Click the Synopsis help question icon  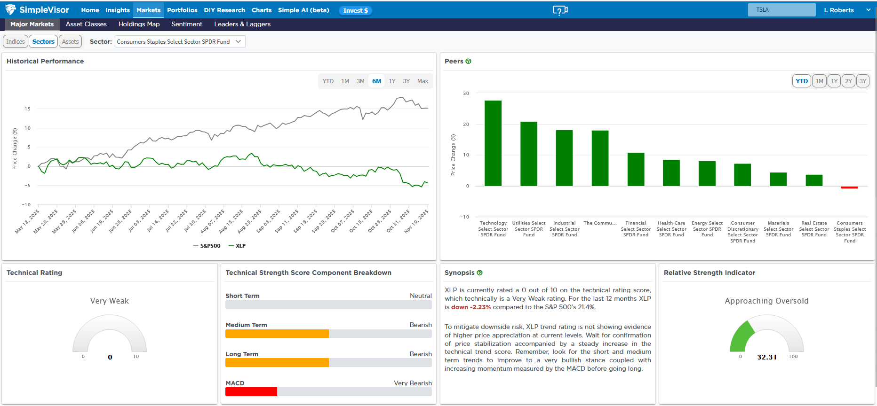[x=479, y=273]
